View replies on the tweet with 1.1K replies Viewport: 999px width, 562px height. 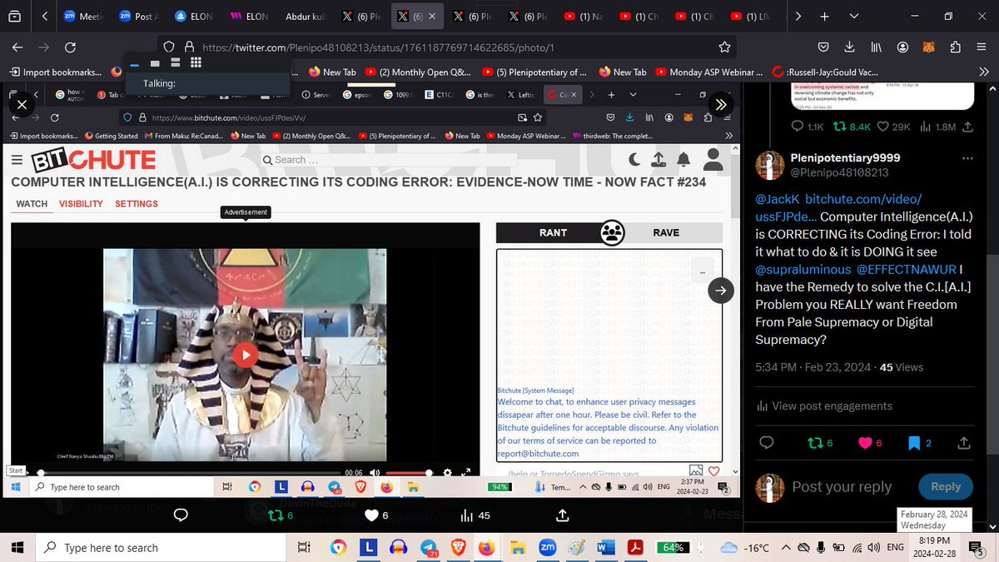coord(807,127)
